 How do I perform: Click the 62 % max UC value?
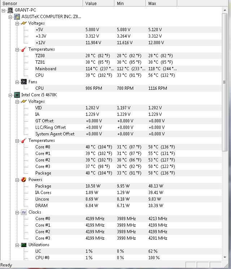153,251
